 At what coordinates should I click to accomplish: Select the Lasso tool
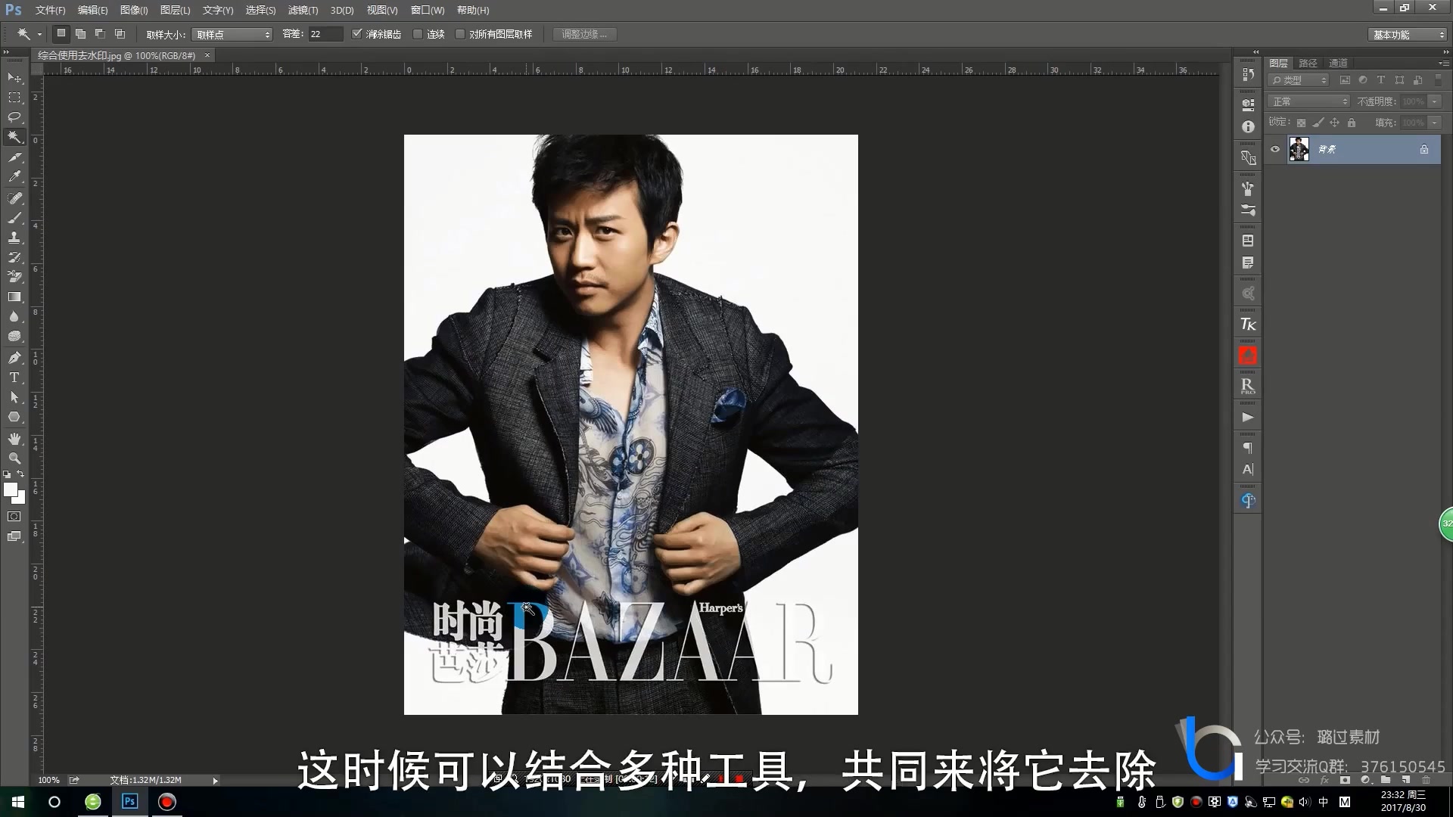14,117
